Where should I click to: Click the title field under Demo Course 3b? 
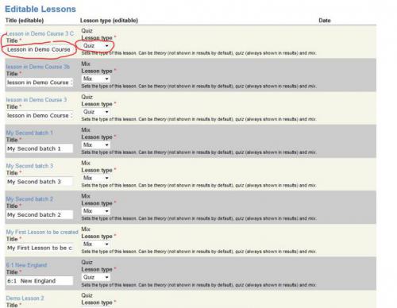tap(40, 83)
